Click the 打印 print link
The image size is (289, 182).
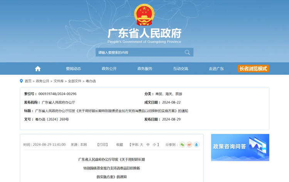tap(102, 145)
